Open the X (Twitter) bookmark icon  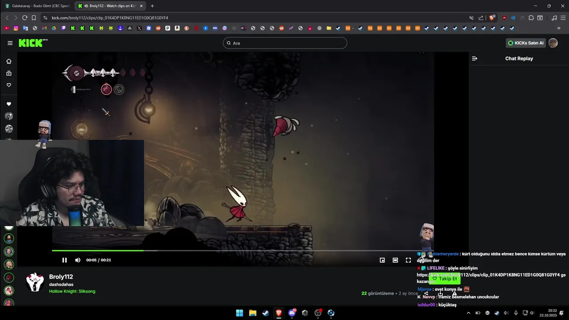click(139, 28)
